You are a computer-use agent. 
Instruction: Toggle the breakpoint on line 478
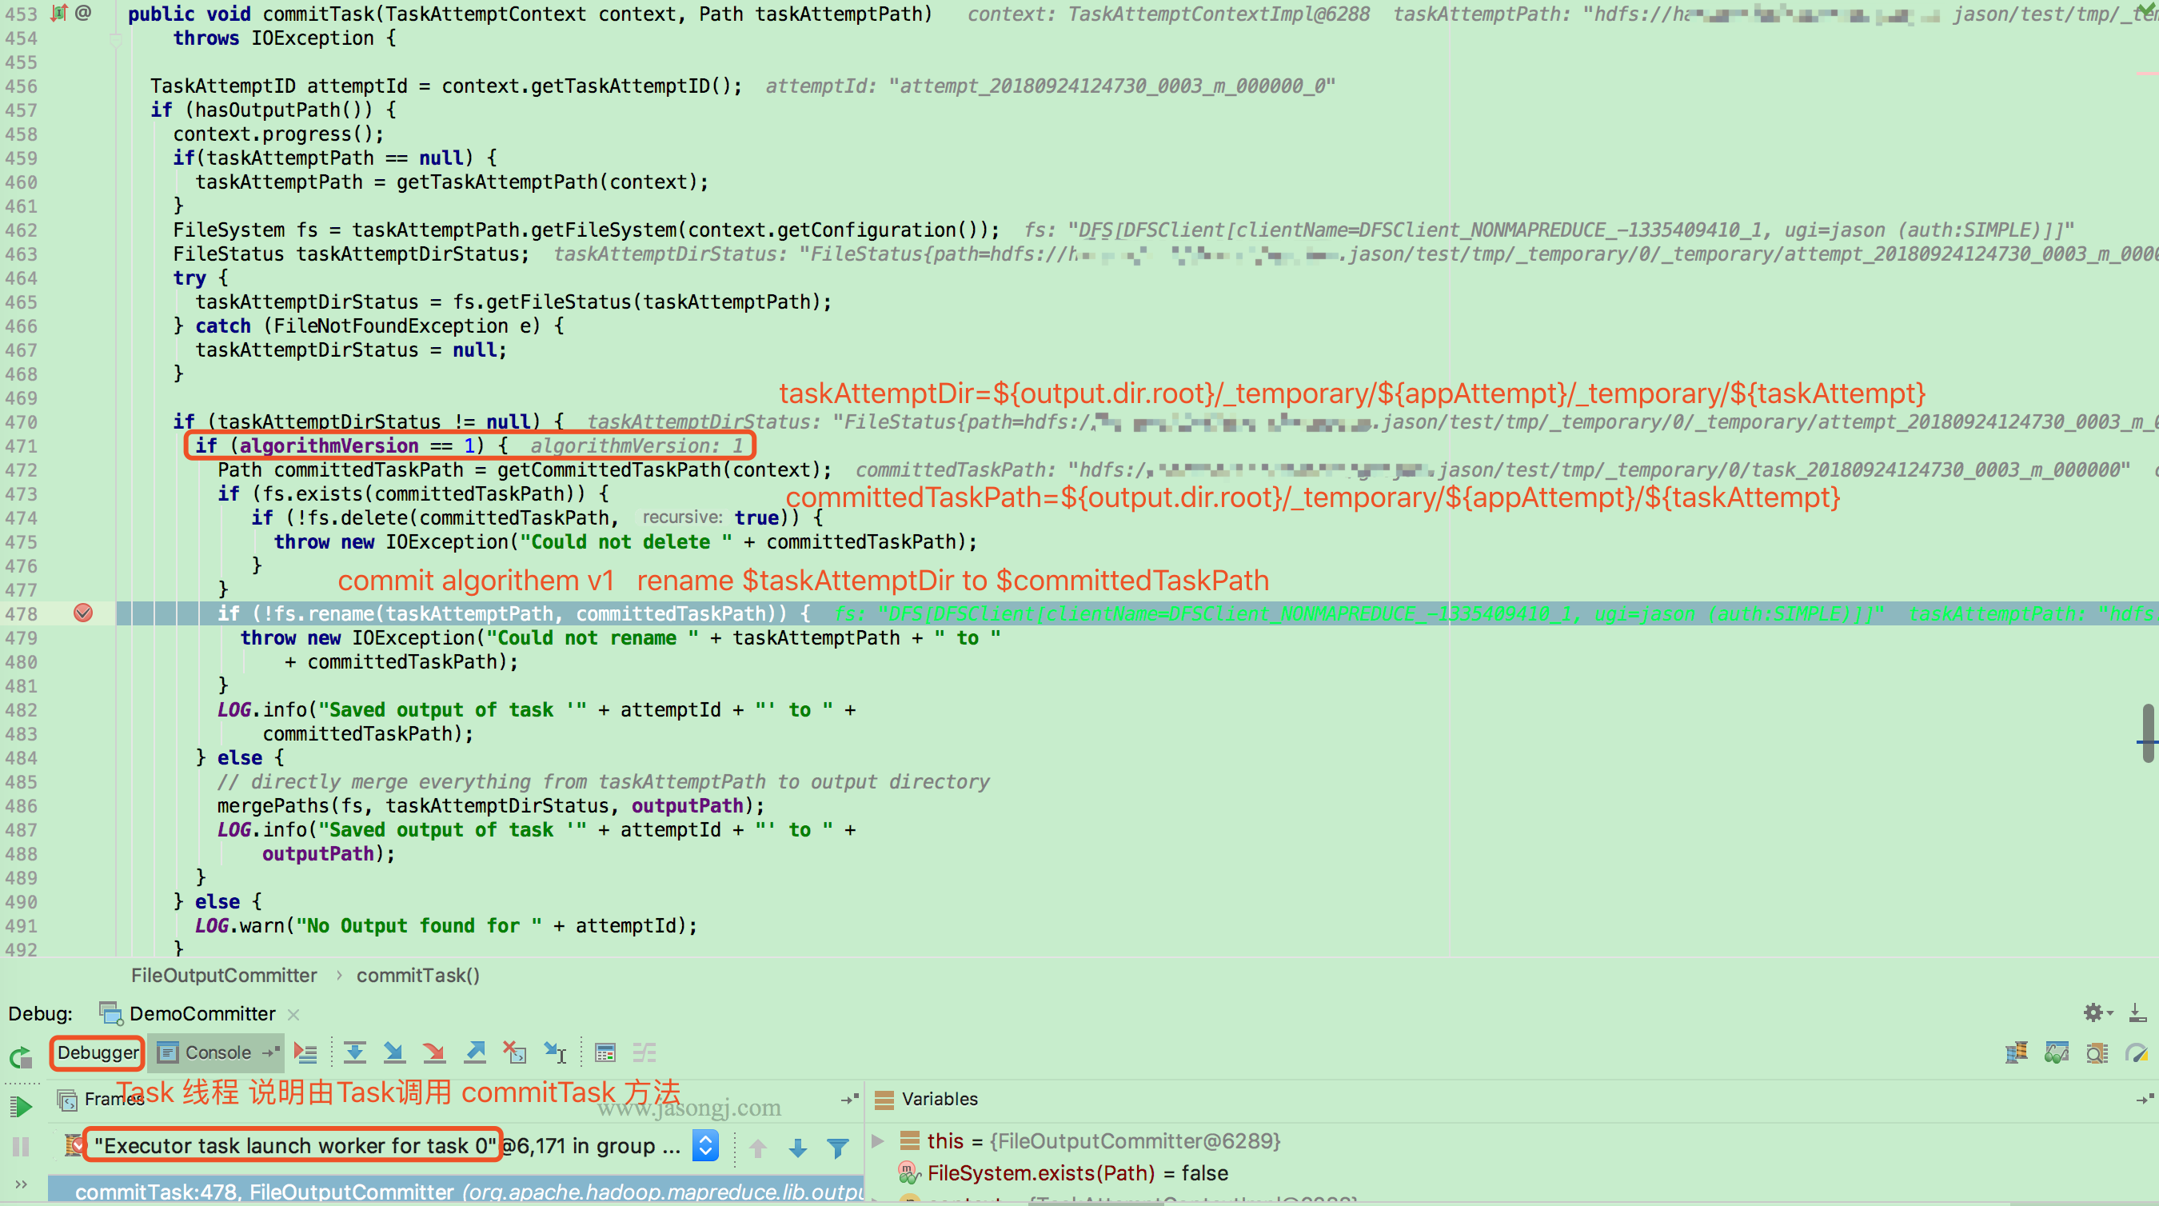tap(83, 613)
